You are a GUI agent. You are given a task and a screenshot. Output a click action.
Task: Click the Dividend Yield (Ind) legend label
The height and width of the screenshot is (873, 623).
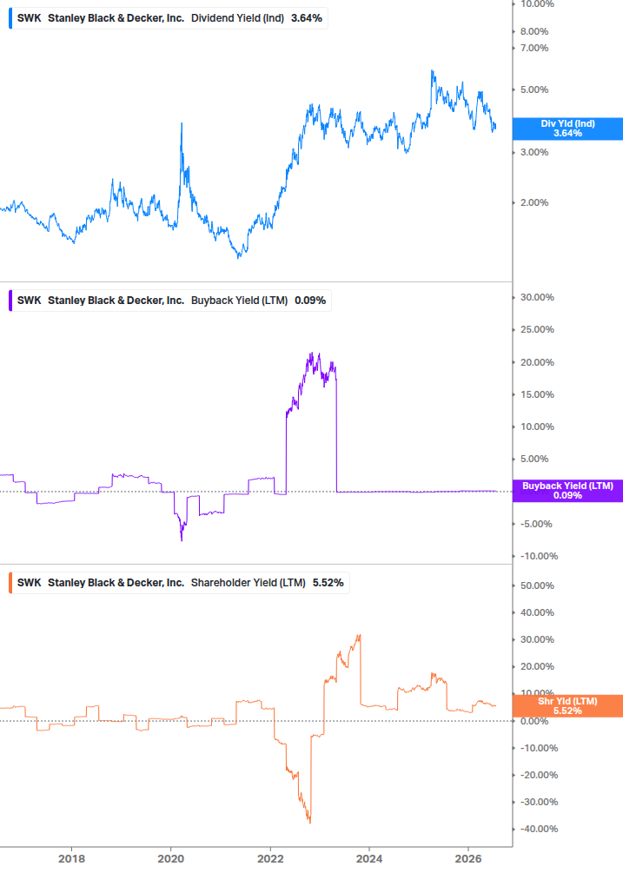[238, 18]
